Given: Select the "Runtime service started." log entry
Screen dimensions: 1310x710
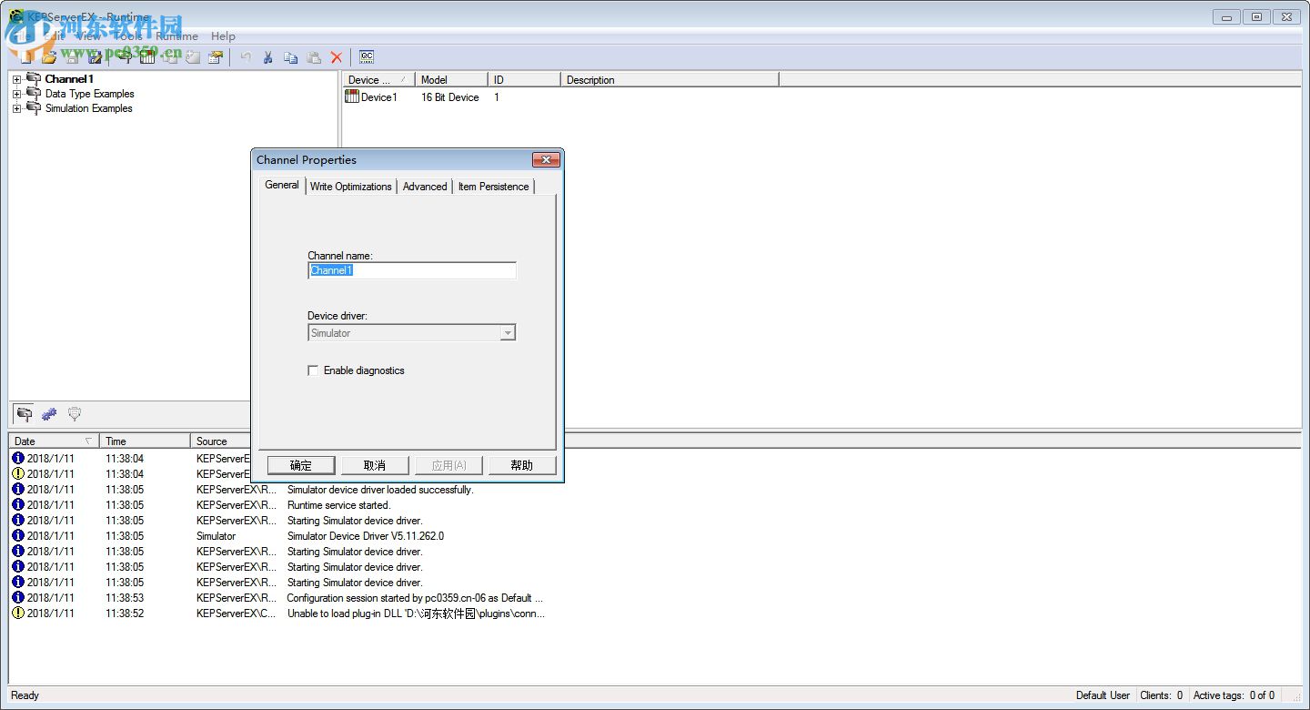Looking at the screenshot, I should tap(338, 505).
